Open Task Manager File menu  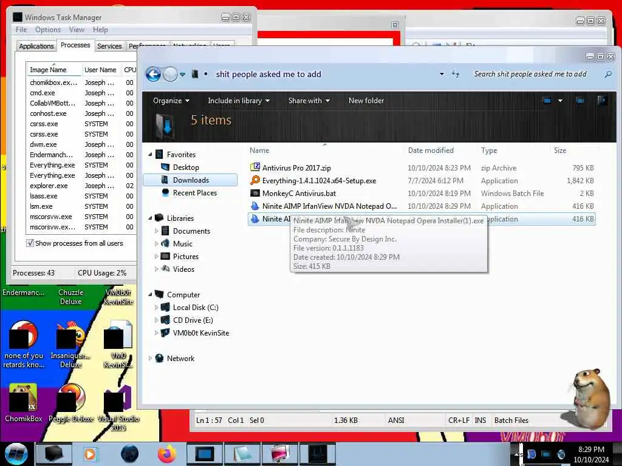click(21, 30)
